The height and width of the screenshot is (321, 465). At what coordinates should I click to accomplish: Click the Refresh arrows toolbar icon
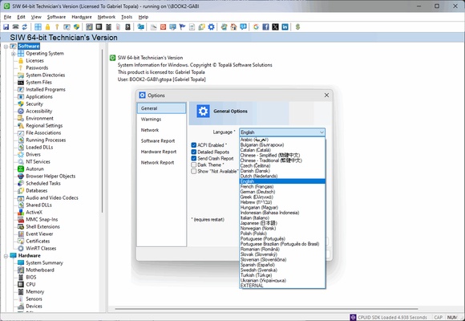click(x=25, y=27)
